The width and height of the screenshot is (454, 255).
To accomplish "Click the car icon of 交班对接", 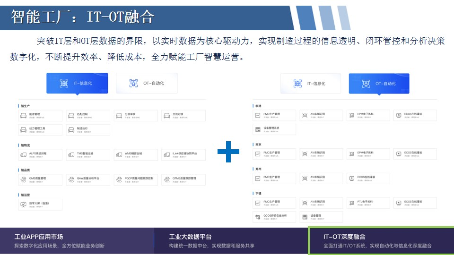I will coord(167,116).
